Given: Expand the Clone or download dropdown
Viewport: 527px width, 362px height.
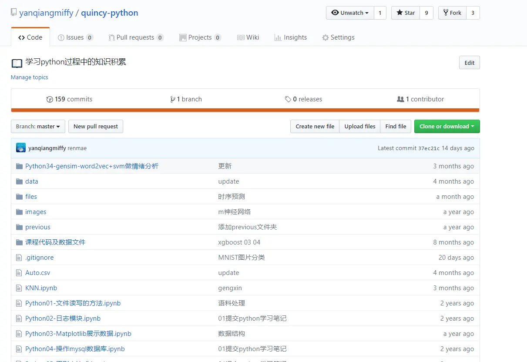Looking at the screenshot, I should click(447, 126).
